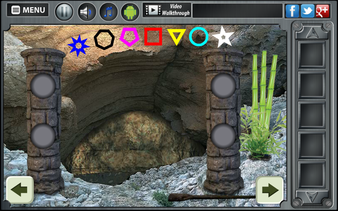Screen dimensions: 338x211
Task: Select the fourth inventory slot
Action: pyautogui.click(x=312, y=145)
